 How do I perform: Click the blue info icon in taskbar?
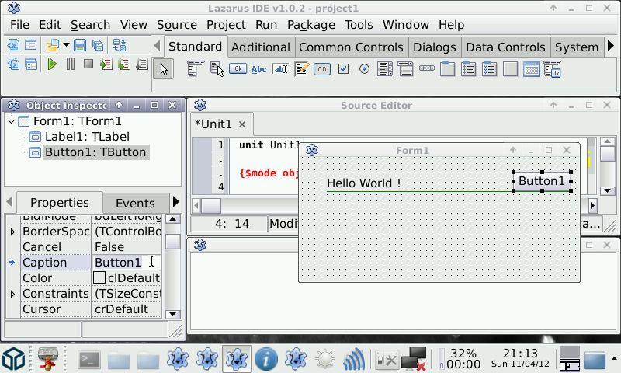[x=265, y=359]
